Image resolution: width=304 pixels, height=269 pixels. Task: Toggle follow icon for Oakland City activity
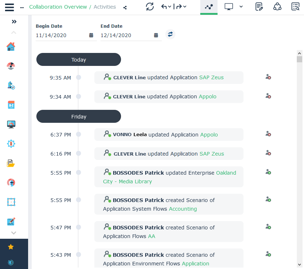pyautogui.click(x=268, y=172)
